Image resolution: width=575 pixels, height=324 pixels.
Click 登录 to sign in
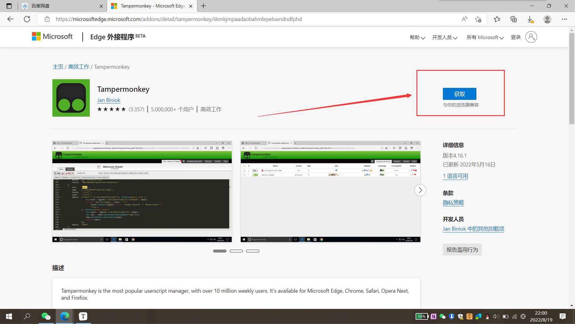point(516,37)
